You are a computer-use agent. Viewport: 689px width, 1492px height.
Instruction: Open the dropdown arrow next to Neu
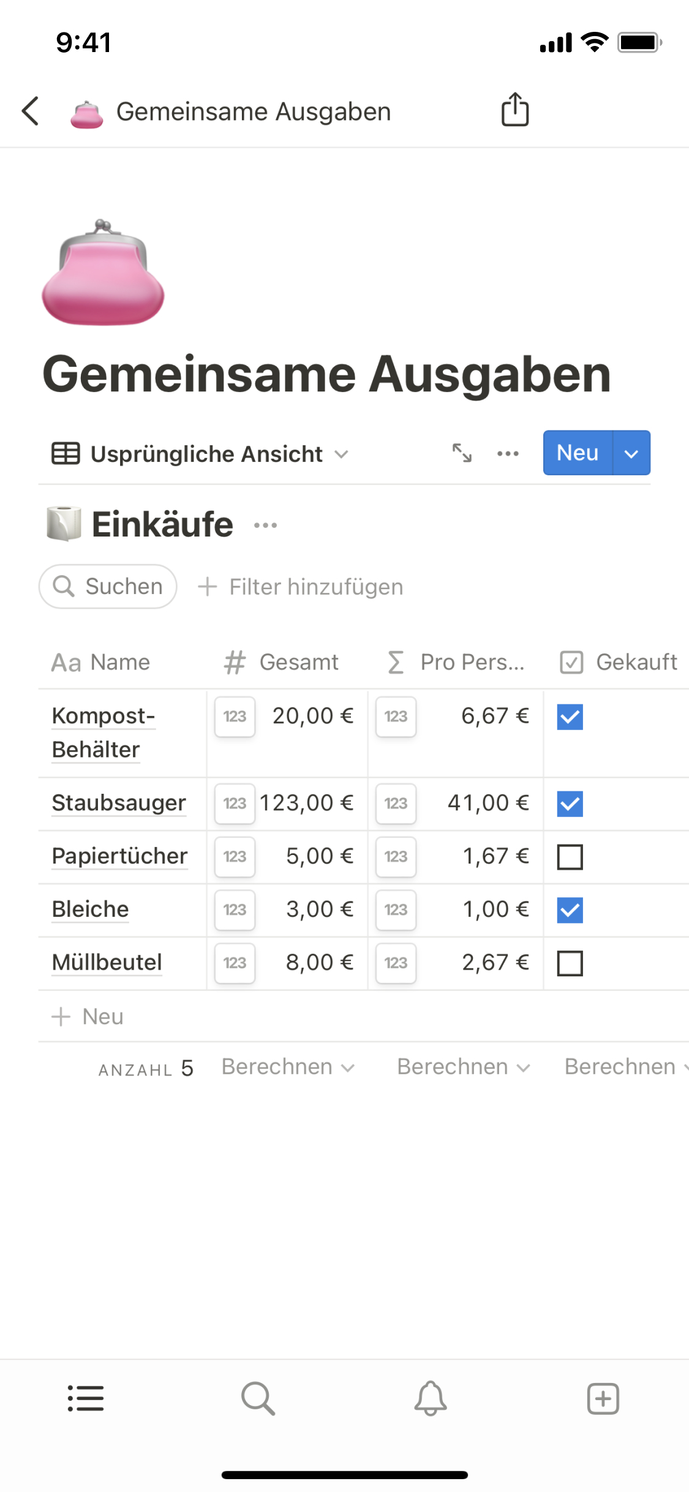pos(631,453)
